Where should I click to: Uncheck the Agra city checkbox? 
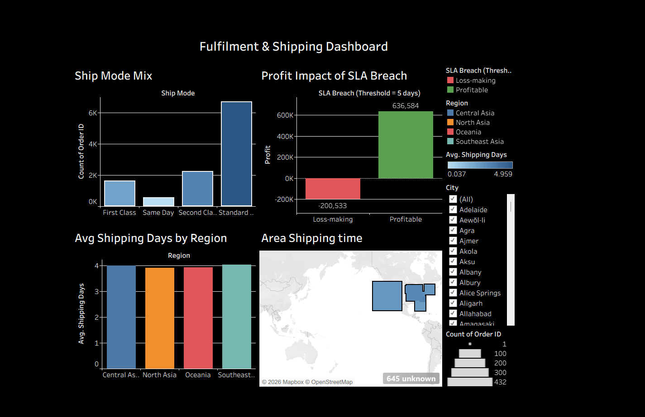(x=453, y=230)
